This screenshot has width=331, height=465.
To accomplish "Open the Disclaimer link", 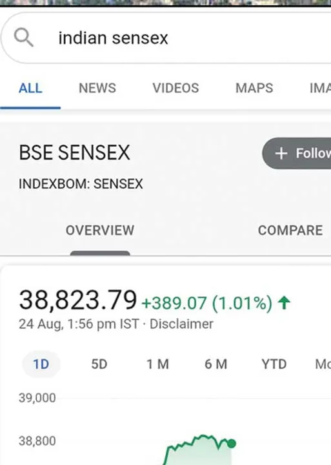I will coord(181,324).
